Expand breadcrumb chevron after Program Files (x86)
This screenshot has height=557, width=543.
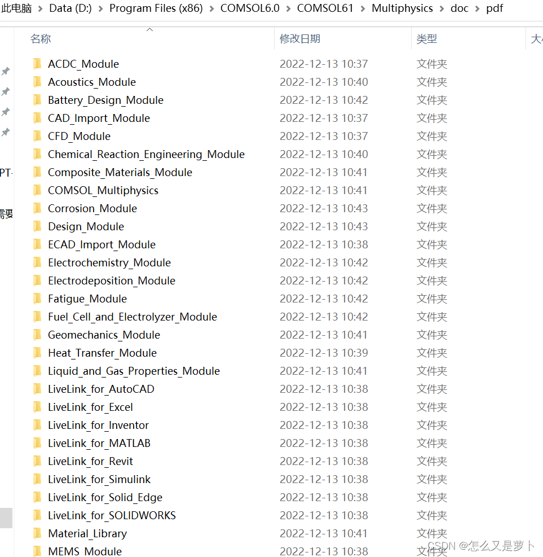(x=212, y=8)
